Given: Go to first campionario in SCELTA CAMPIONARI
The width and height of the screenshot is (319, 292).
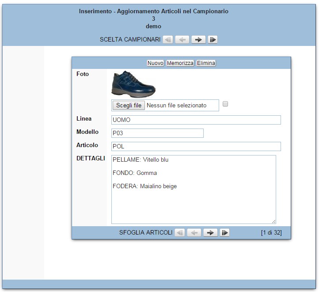Looking at the screenshot, I should tap(168, 39).
